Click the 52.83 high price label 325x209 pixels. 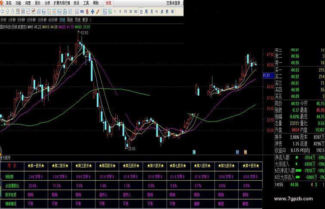[84, 33]
